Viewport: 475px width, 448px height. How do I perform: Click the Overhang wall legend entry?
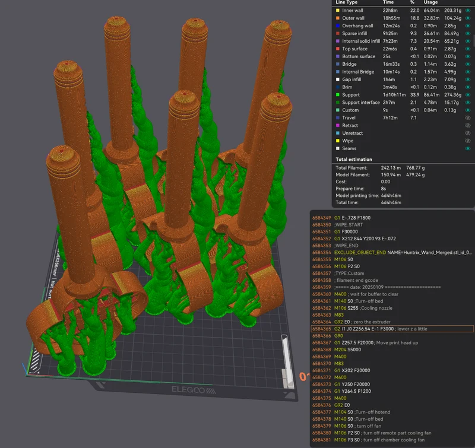point(357,26)
